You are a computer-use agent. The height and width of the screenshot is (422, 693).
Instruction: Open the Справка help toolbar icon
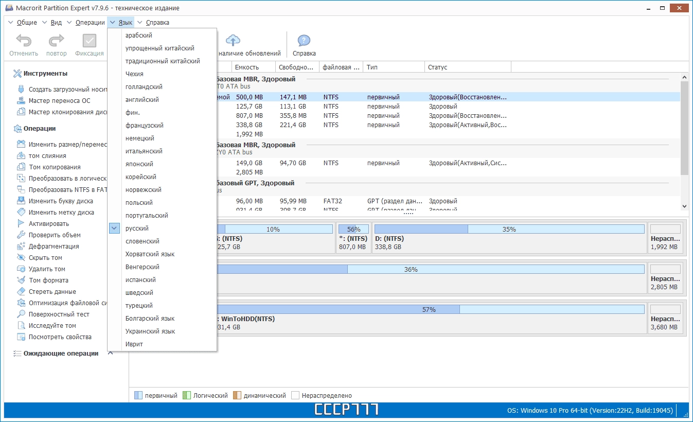[304, 41]
